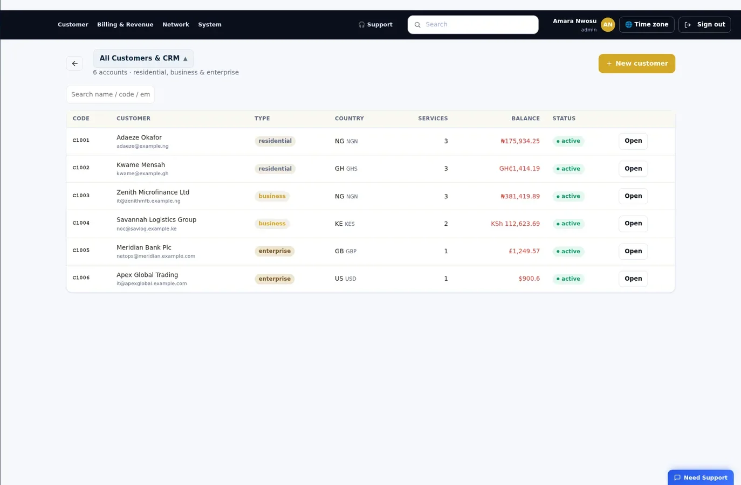Click the globe icon on Time zone
This screenshot has width=741, height=485.
click(x=628, y=25)
